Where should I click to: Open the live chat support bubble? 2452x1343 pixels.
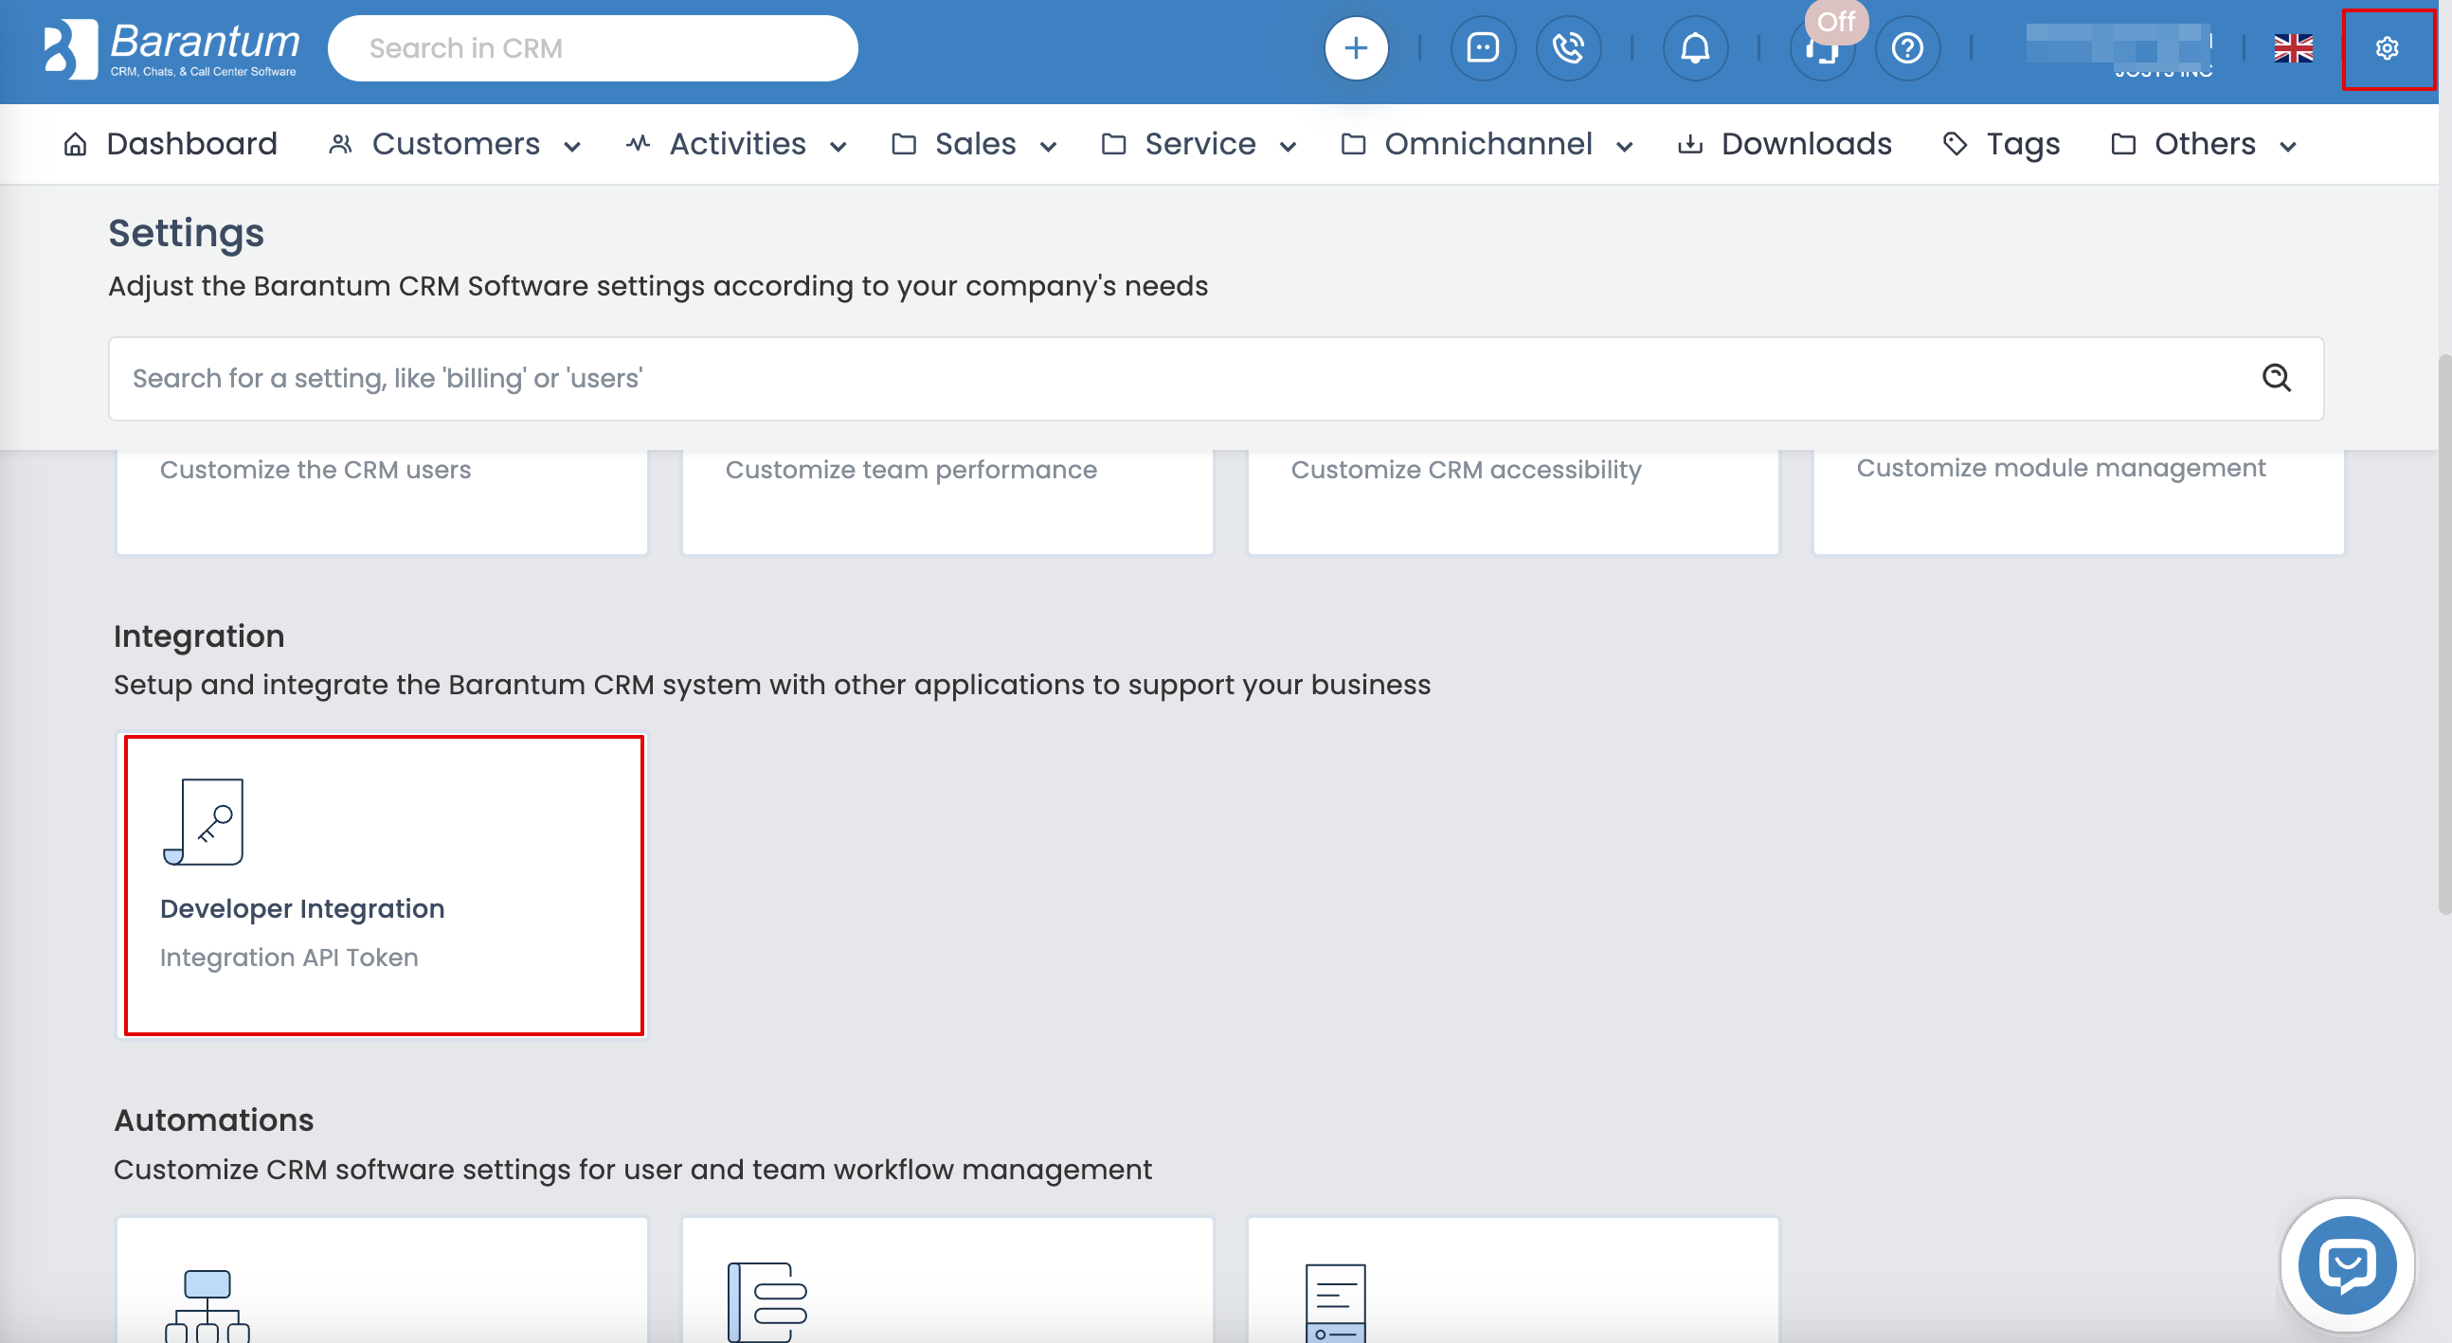pos(2346,1264)
